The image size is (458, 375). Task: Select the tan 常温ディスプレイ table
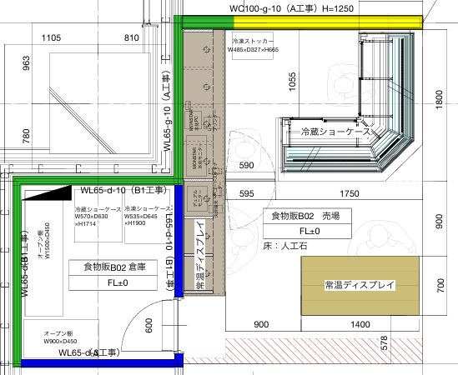tap(360, 286)
